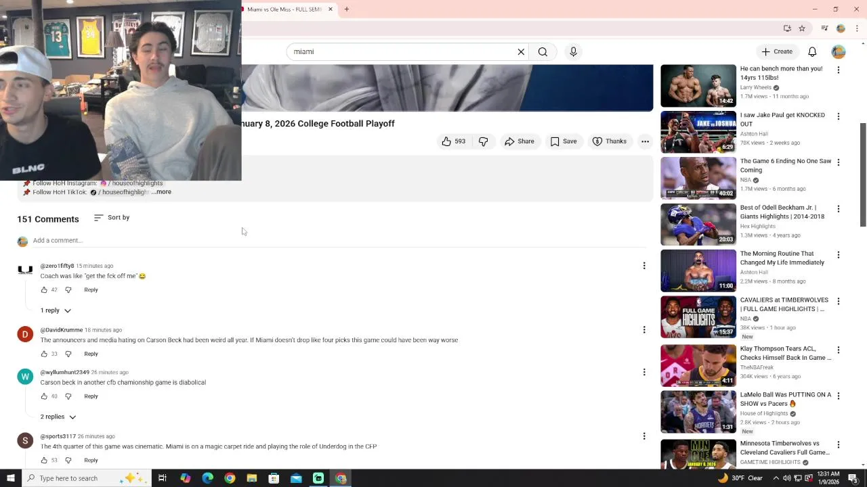Image resolution: width=867 pixels, height=487 pixels.
Task: Start voice search with the microphone
Action: tap(573, 51)
